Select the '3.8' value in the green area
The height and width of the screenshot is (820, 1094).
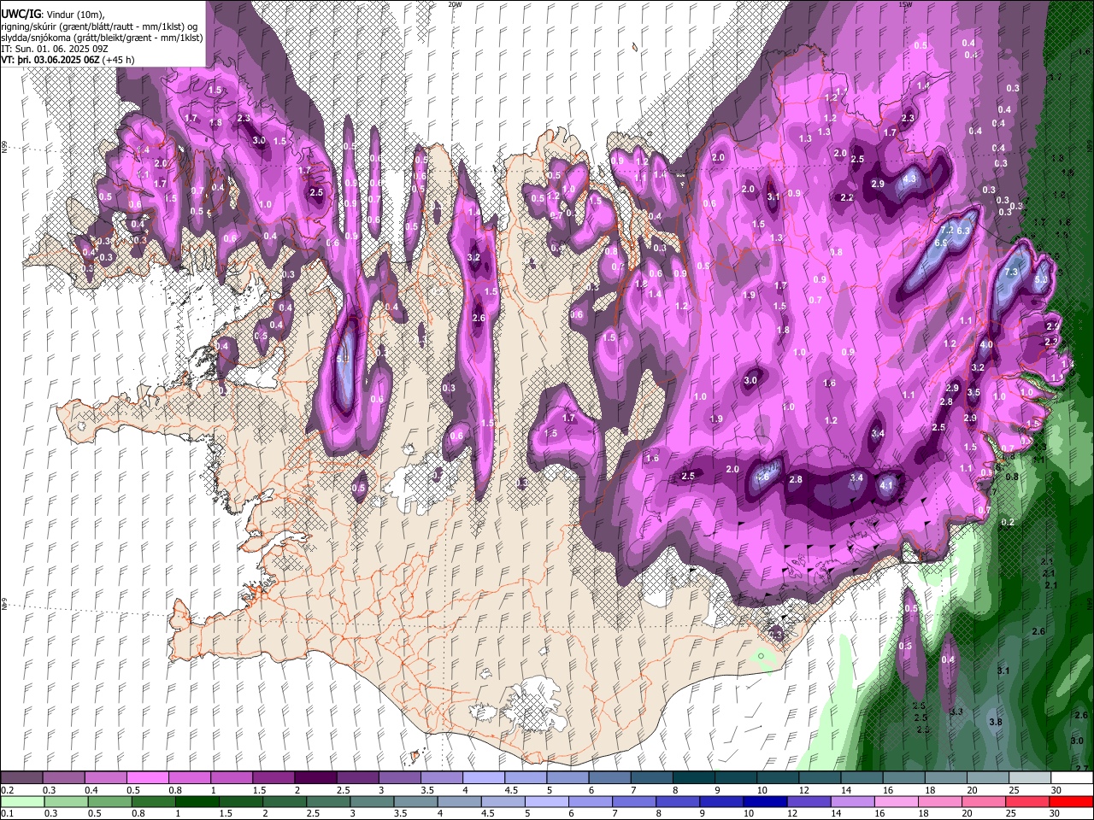click(x=996, y=722)
